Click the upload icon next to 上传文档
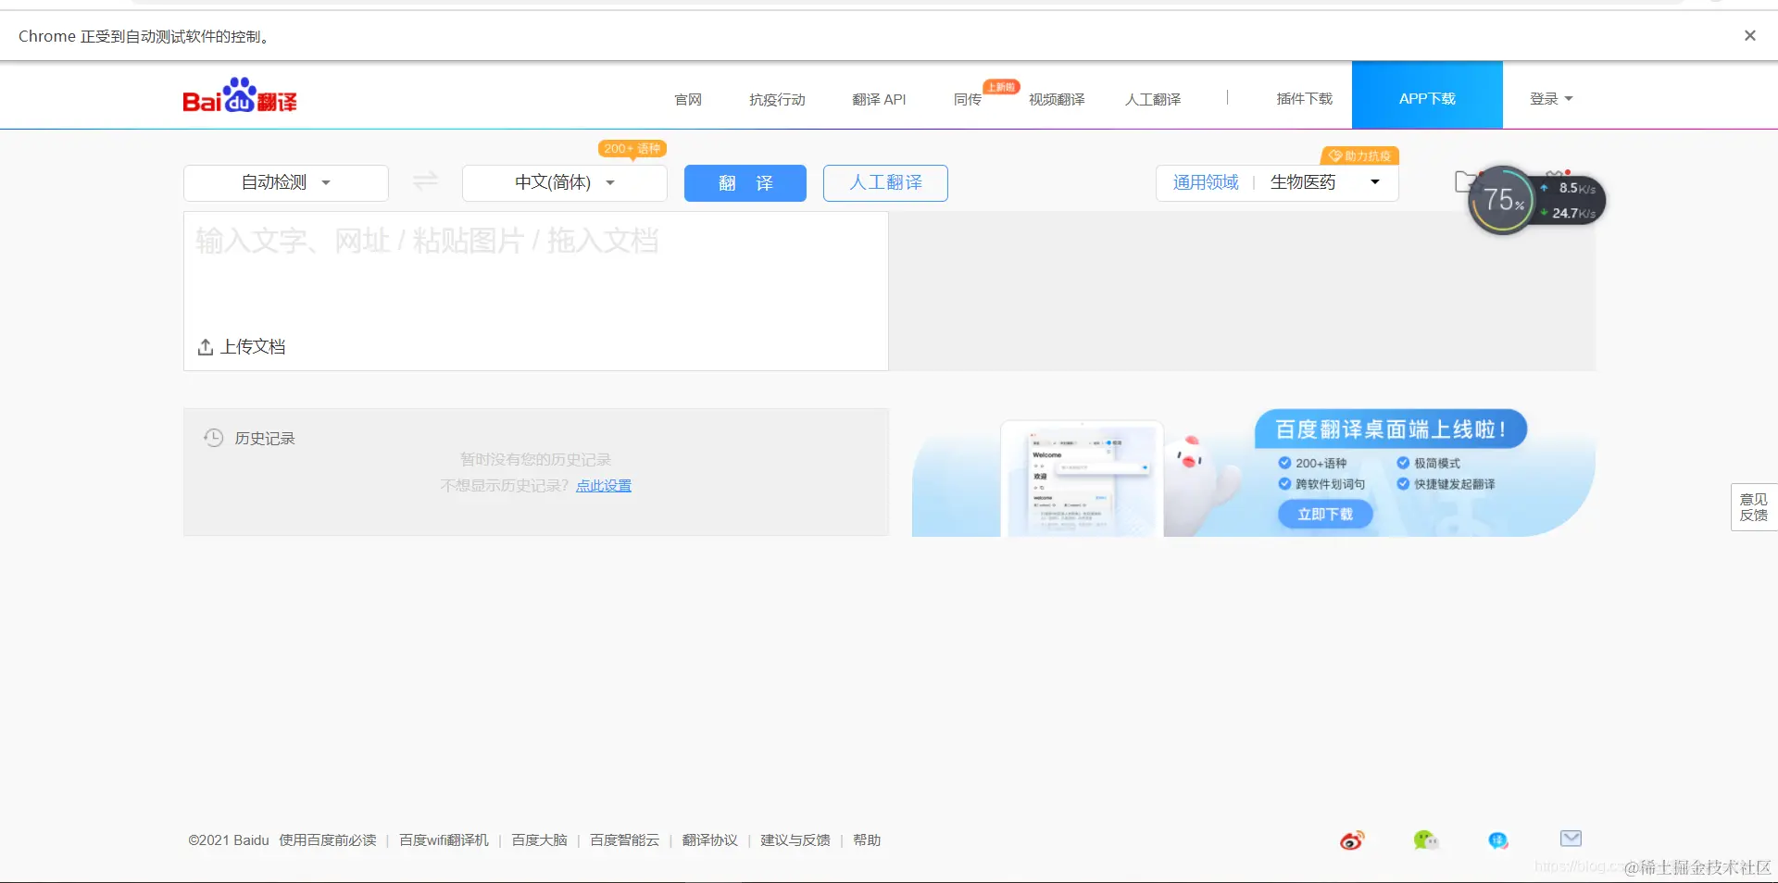Viewport: 1778px width, 883px height. coord(205,347)
